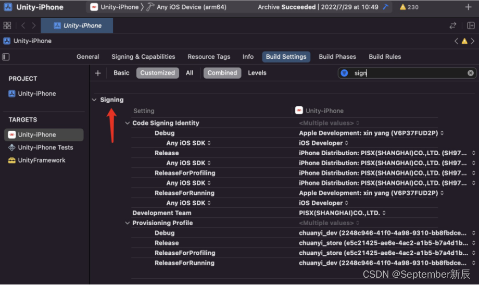Select Unity-iPhone target
The width and height of the screenshot is (479, 285).
point(44,135)
